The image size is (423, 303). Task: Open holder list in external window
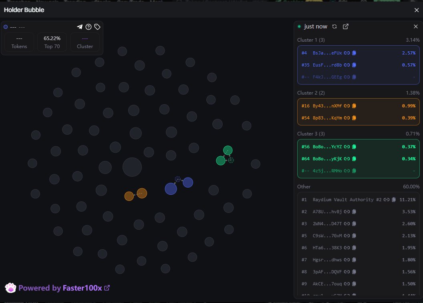(346, 26)
